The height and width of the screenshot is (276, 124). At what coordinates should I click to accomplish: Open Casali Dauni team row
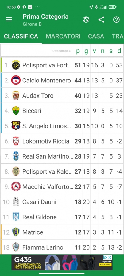[62, 201]
